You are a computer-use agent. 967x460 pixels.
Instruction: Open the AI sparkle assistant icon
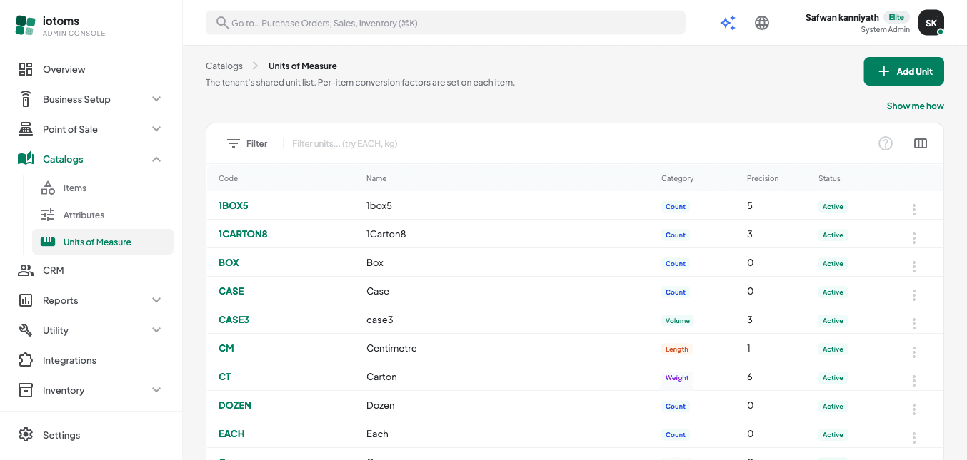728,23
